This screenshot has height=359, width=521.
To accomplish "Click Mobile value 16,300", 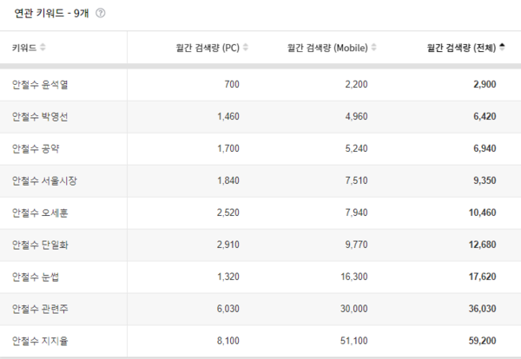I will pos(354,277).
